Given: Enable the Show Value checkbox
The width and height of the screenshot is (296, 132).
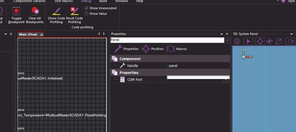Looking at the screenshot, I should [86, 14].
